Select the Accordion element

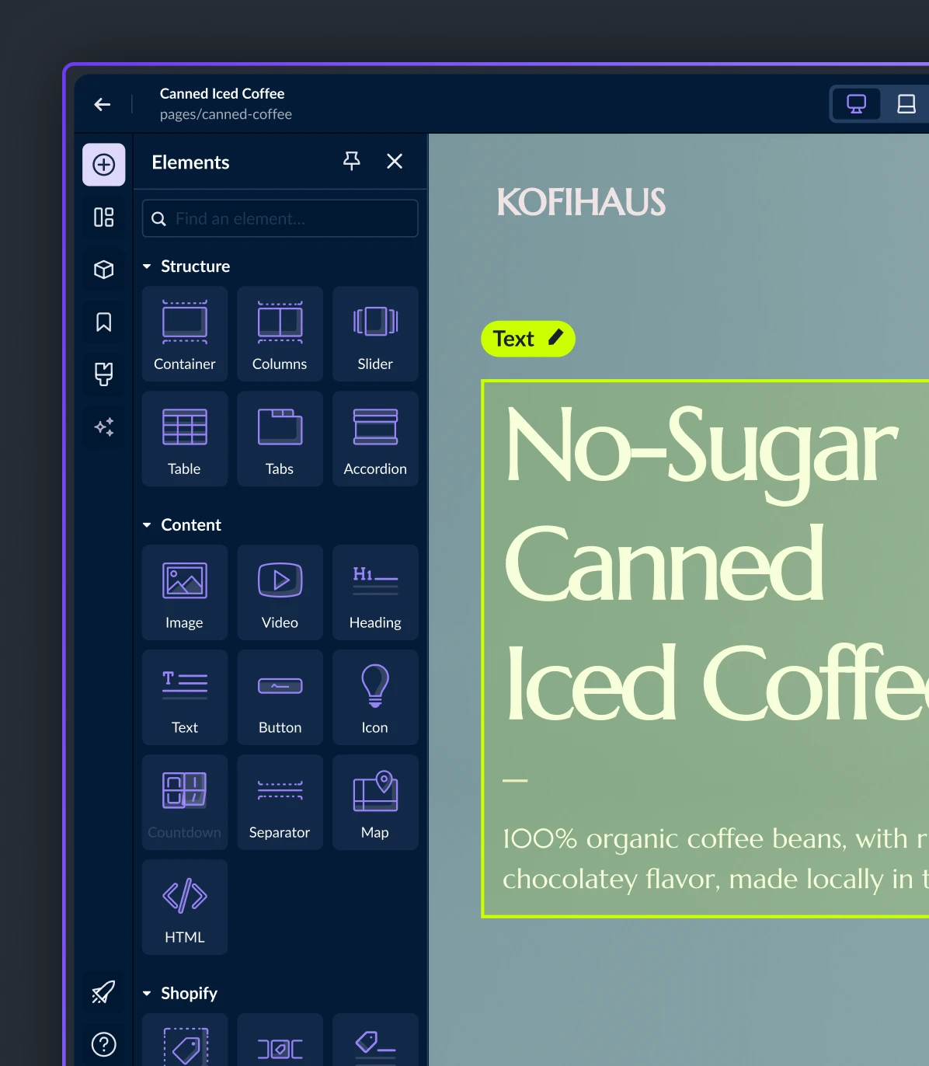(x=375, y=439)
